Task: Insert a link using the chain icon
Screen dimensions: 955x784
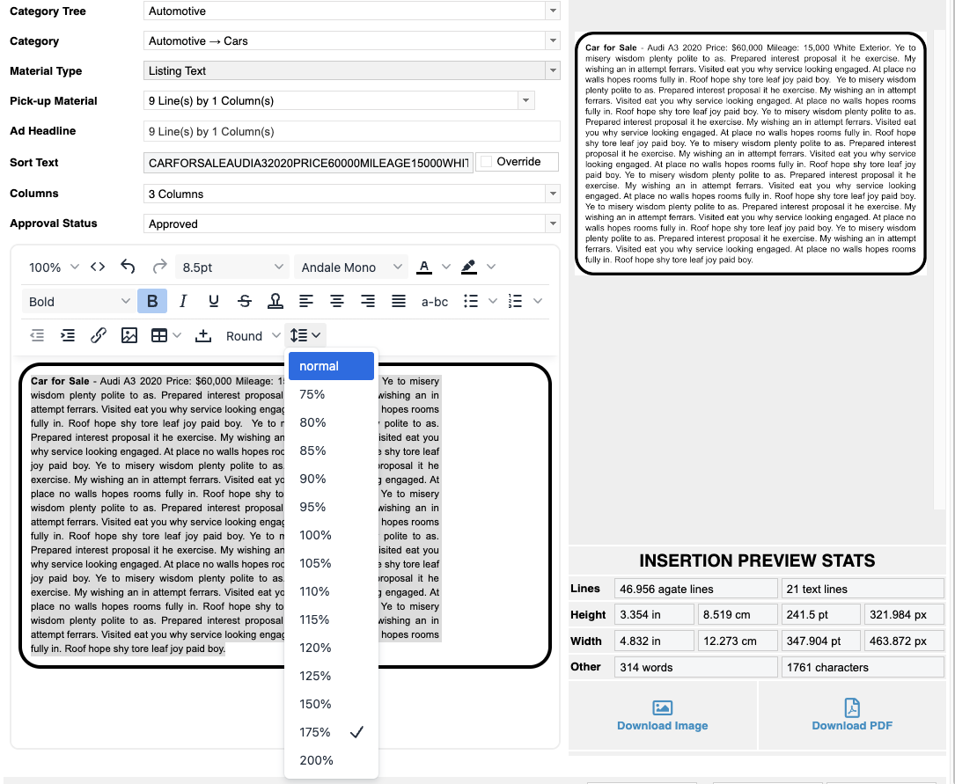Action: click(x=99, y=335)
